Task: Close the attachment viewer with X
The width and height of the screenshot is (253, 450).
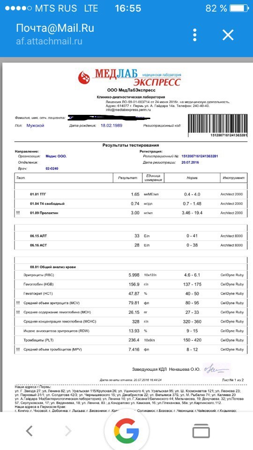Action: click(228, 35)
